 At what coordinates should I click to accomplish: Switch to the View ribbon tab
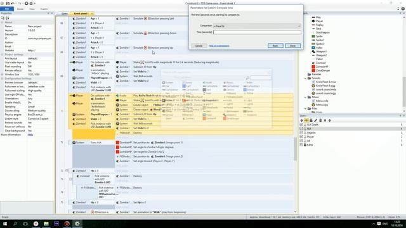tap(32, 9)
